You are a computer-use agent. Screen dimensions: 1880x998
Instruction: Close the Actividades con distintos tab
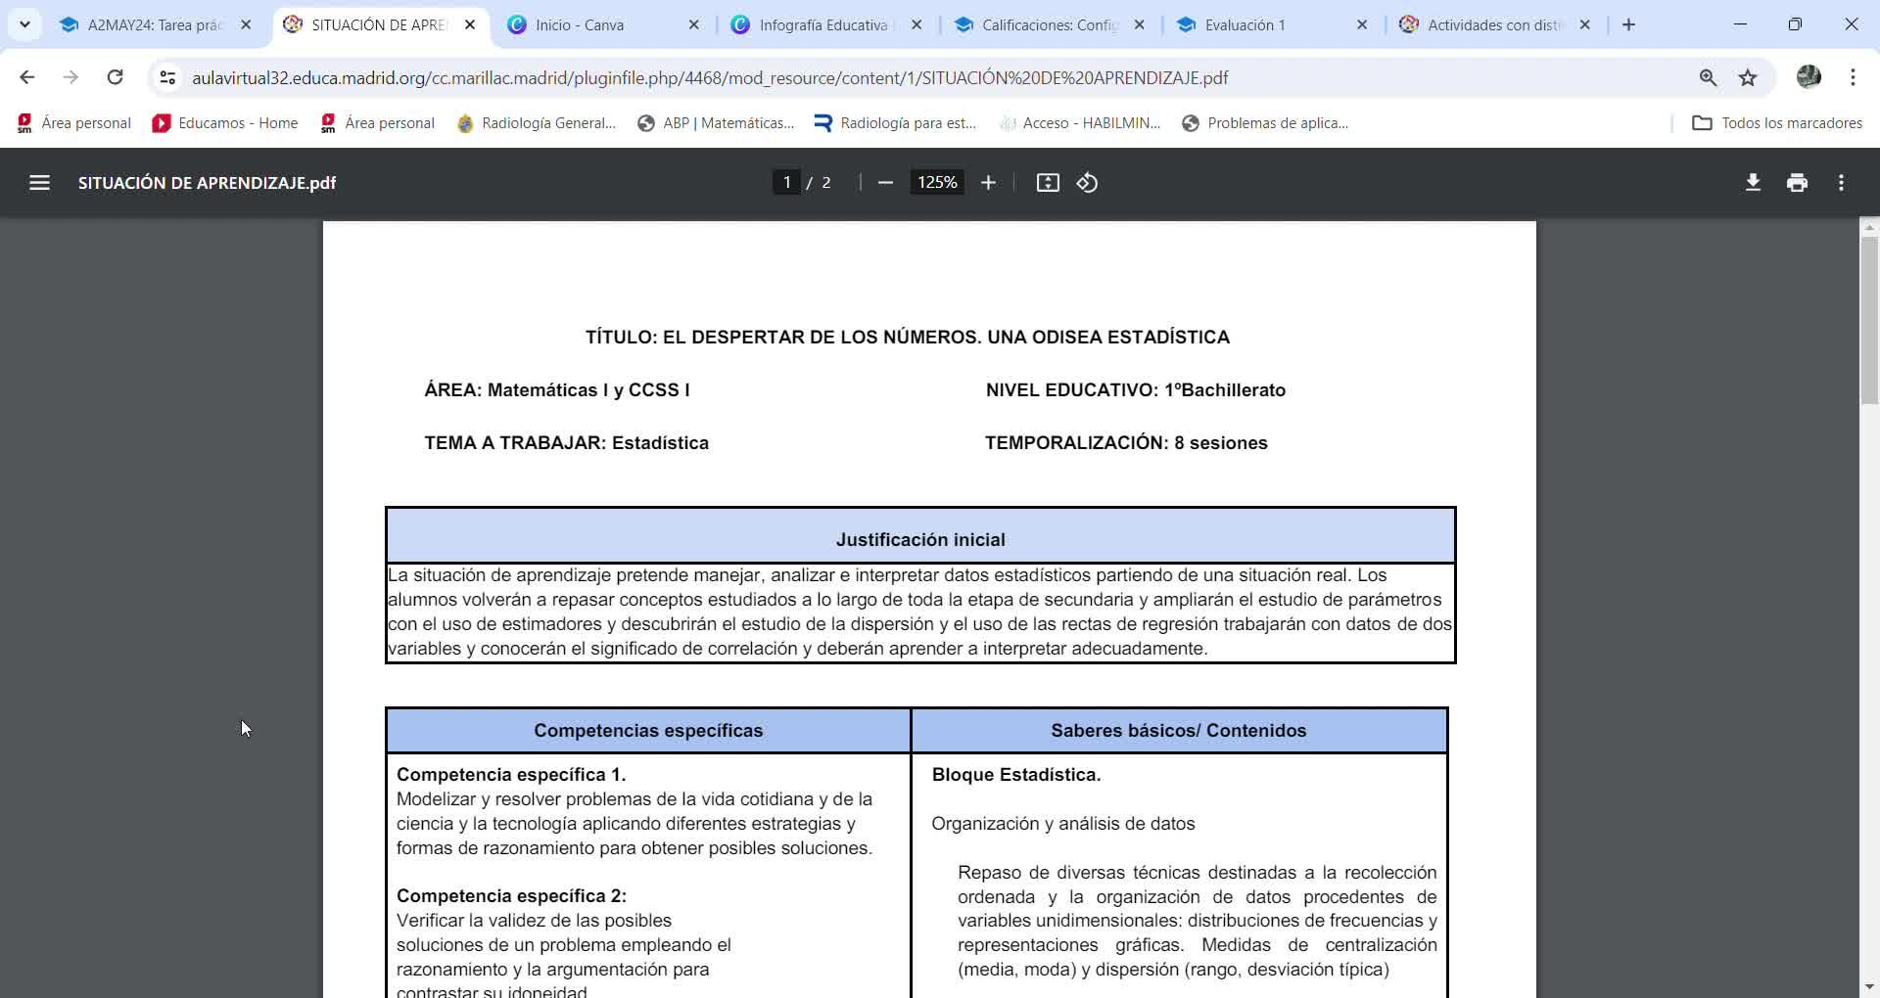[x=1585, y=25]
